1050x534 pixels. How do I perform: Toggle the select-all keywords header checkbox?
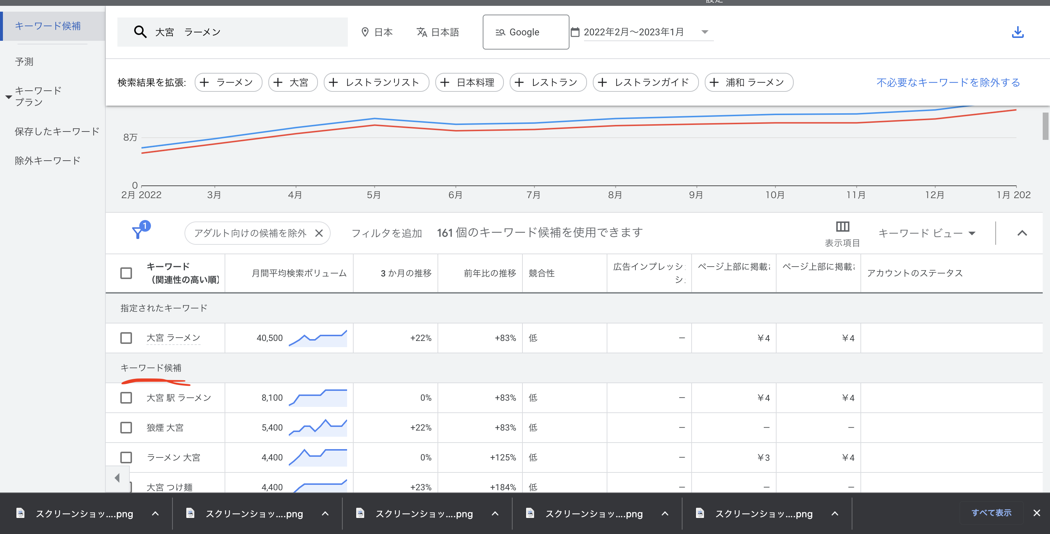tap(127, 273)
